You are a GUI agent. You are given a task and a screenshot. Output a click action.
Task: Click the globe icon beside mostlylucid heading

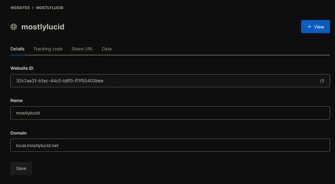14,27
